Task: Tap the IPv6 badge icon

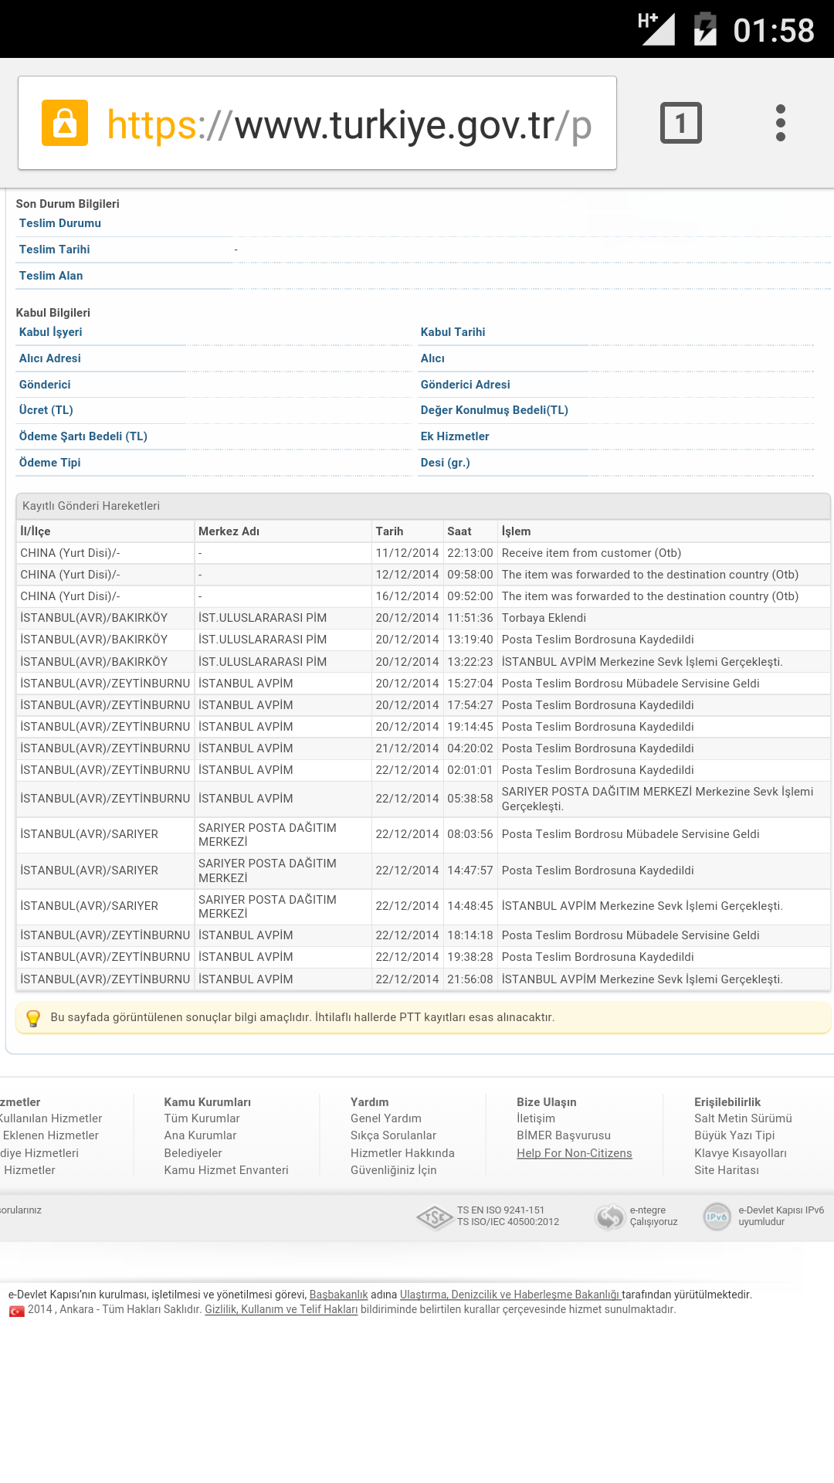Action: [717, 1217]
